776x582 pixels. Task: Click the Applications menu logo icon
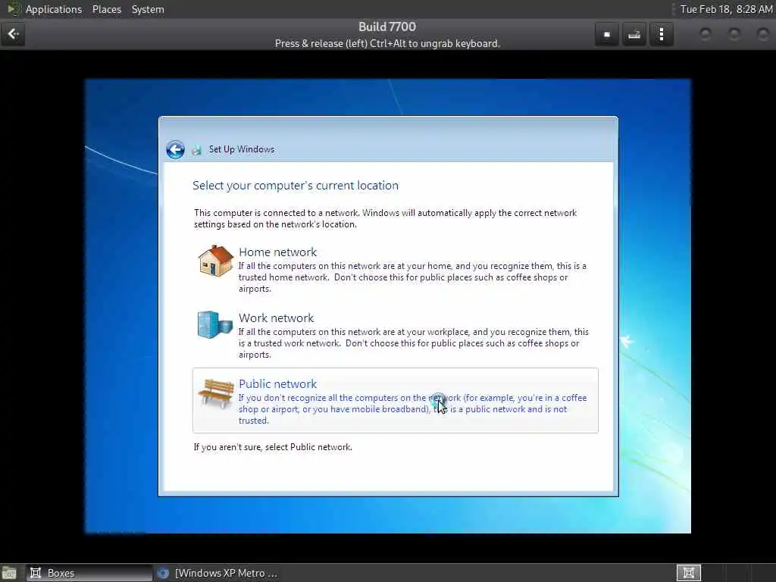tap(13, 9)
